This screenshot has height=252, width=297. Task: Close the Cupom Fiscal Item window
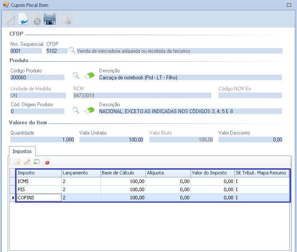tap(289, 5)
